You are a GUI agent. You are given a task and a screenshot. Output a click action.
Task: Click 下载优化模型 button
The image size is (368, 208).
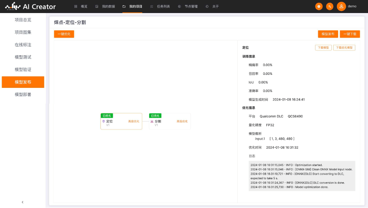344,48
